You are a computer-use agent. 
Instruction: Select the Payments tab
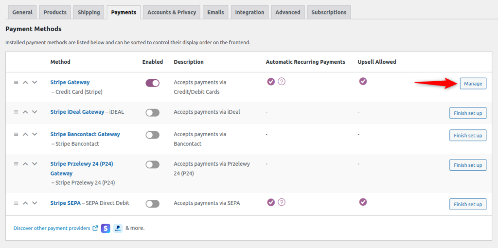click(x=124, y=12)
